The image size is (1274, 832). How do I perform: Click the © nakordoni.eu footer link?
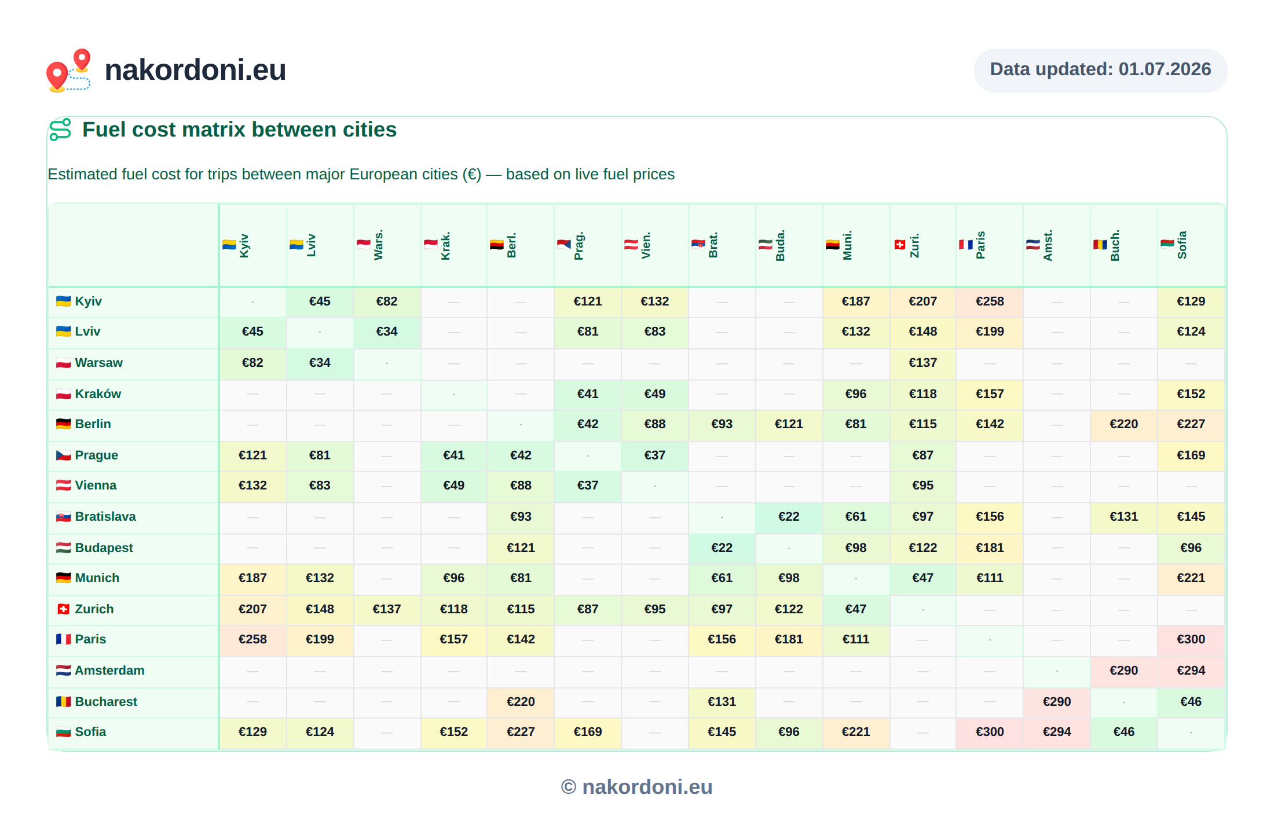[636, 787]
